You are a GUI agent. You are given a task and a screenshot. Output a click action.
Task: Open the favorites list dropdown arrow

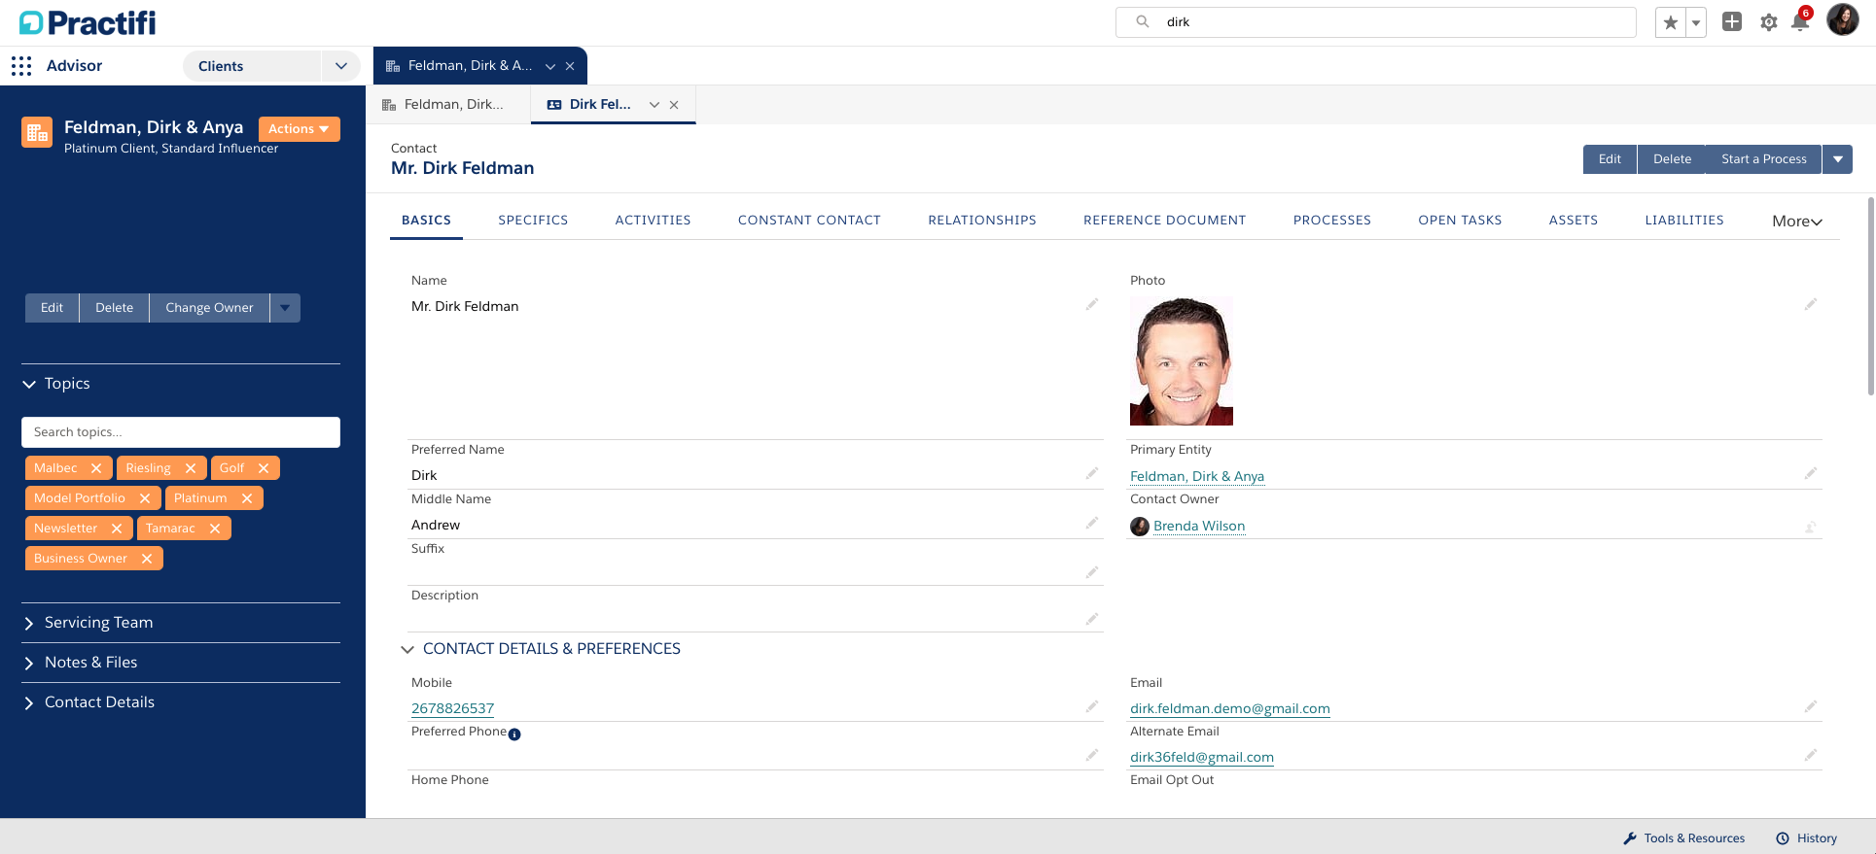[x=1696, y=22]
